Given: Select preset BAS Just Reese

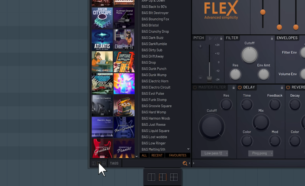Looking at the screenshot, I should click(153, 125).
